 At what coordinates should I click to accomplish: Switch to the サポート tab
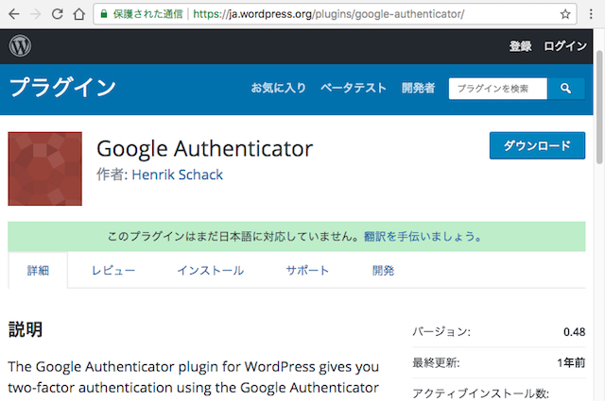[307, 271]
